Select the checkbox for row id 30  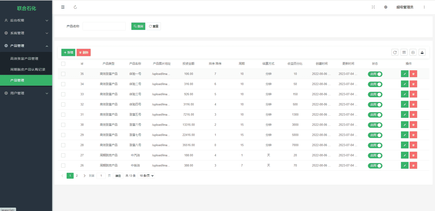click(x=63, y=125)
